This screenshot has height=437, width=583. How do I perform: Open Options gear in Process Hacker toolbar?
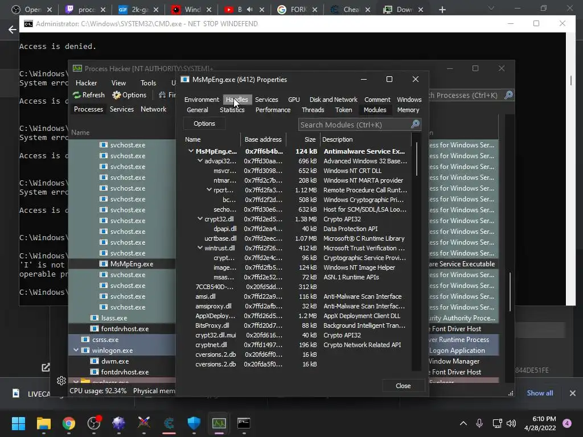116,95
